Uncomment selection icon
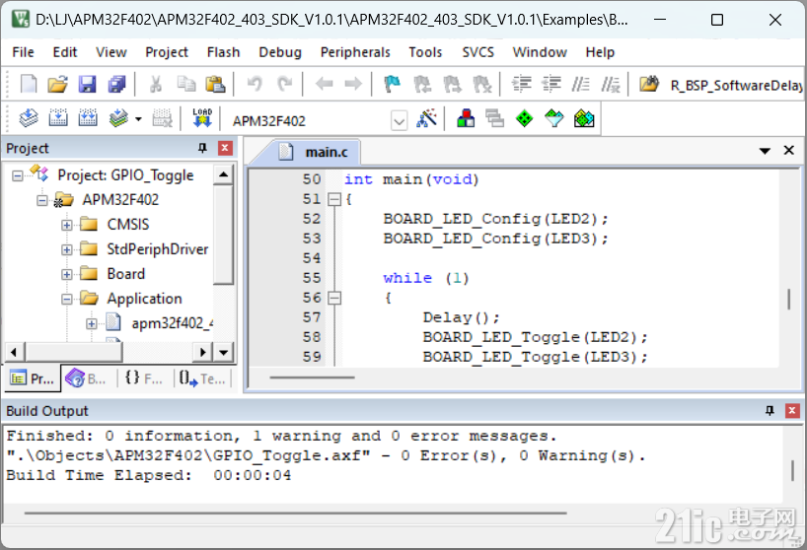This screenshot has height=550, width=807. pos(611,84)
